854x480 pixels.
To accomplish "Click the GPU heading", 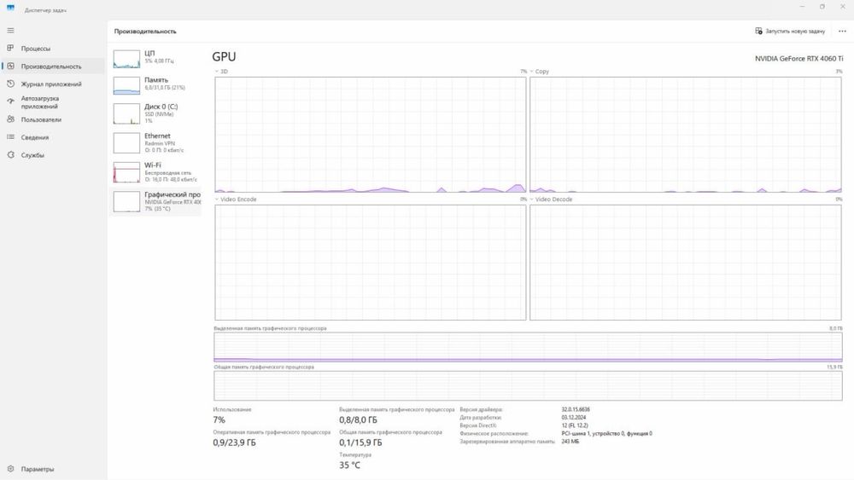I will tap(224, 57).
